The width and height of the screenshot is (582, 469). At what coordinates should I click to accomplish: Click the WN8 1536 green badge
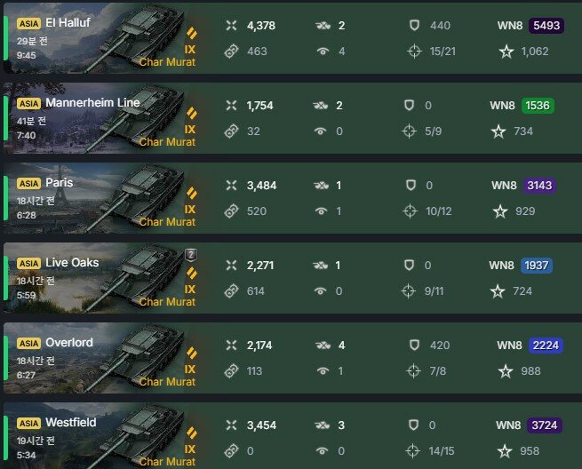pyautogui.click(x=538, y=106)
